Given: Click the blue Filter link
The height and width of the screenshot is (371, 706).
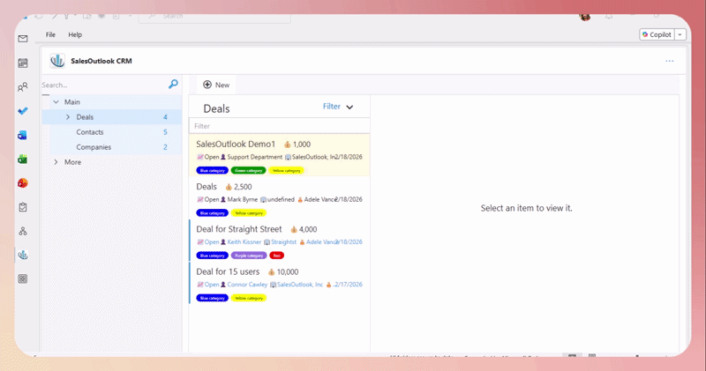Looking at the screenshot, I should click(332, 107).
